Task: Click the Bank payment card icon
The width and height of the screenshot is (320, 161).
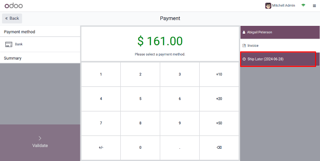Action: click(x=9, y=44)
